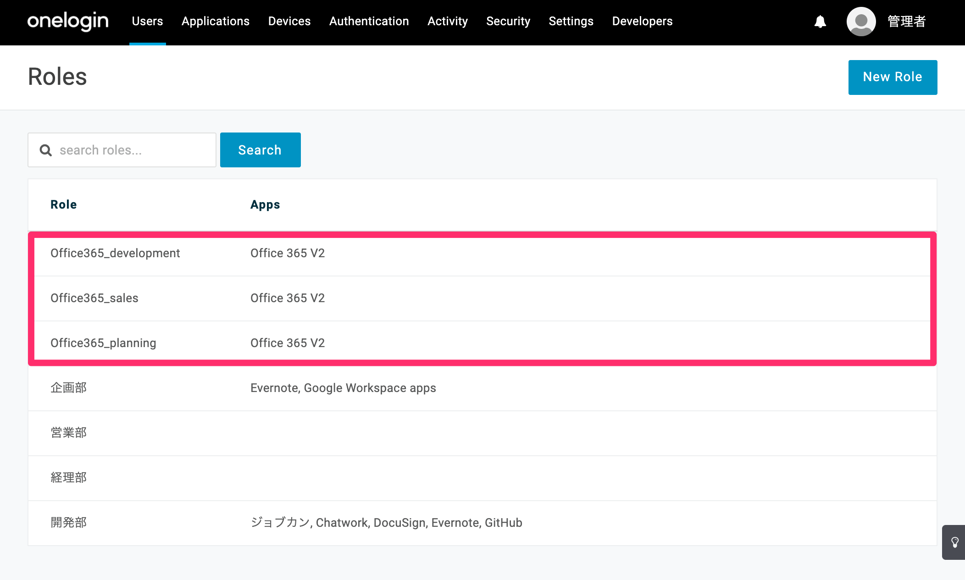Image resolution: width=965 pixels, height=580 pixels.
Task: Open the Applications menu
Action: (216, 21)
